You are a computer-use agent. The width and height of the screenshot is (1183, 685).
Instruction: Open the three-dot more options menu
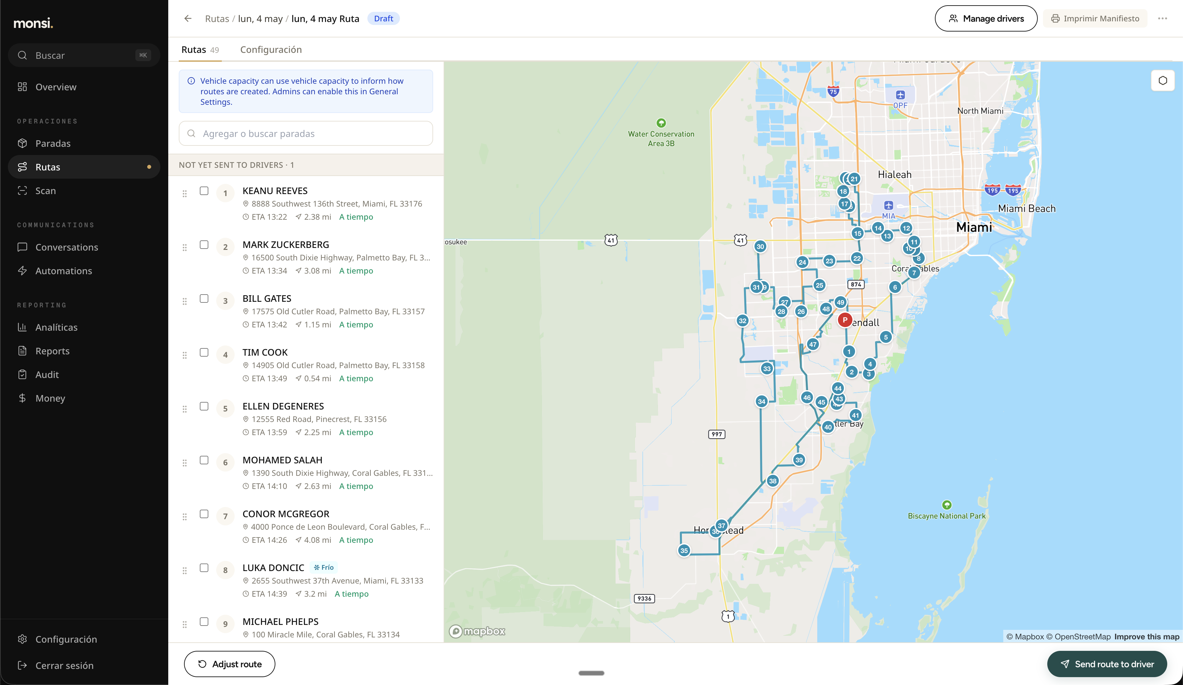[x=1162, y=18]
